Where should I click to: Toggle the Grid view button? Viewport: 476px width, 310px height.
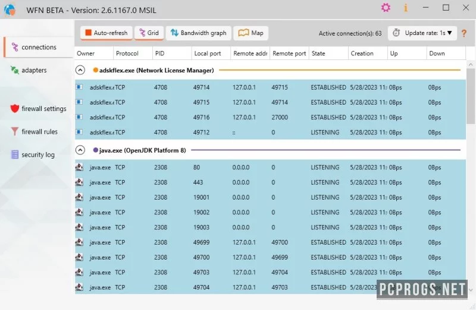tap(149, 33)
